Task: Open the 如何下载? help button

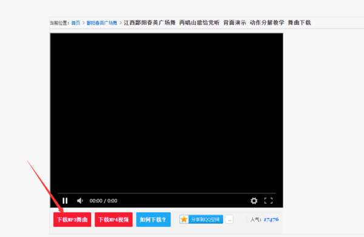Action: (153, 219)
